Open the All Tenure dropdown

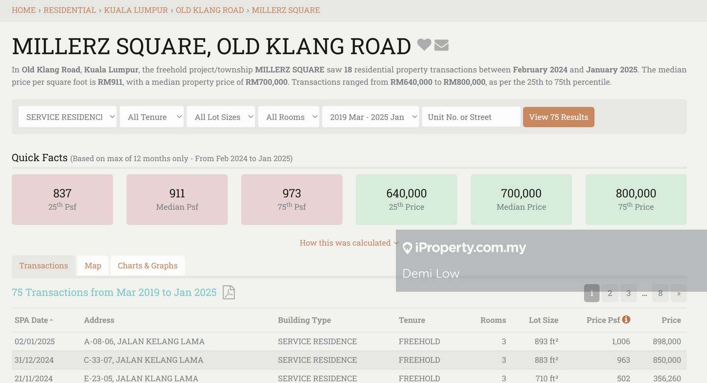[x=152, y=117]
